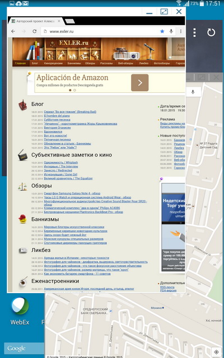The height and width of the screenshot is (358, 224).
Task: Open the 'El hombre del piano' blog link
Action: [x=57, y=116]
